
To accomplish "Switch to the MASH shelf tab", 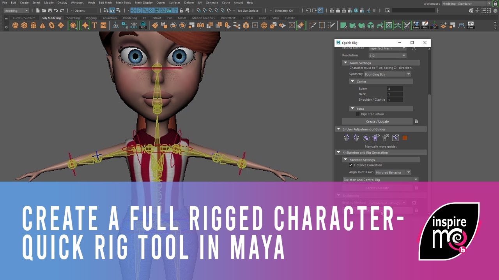I will point(182,18).
